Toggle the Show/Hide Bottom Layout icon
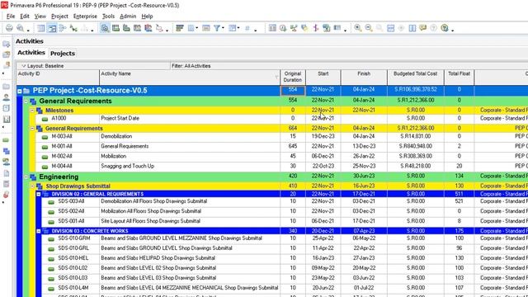Viewport: 528px width, 297px height. click(105, 28)
